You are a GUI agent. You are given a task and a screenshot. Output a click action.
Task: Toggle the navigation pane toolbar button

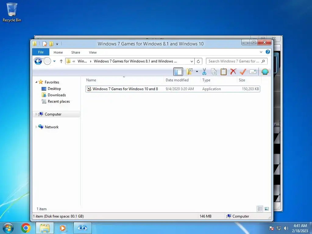[x=178, y=72]
